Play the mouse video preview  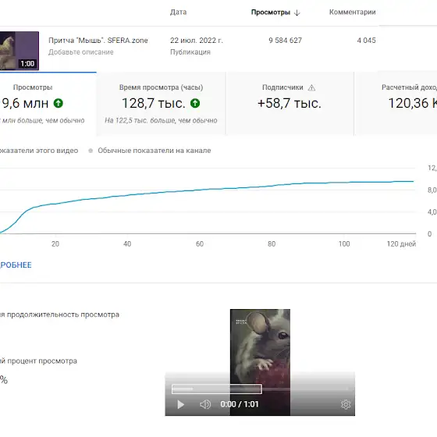pyautogui.click(x=180, y=404)
